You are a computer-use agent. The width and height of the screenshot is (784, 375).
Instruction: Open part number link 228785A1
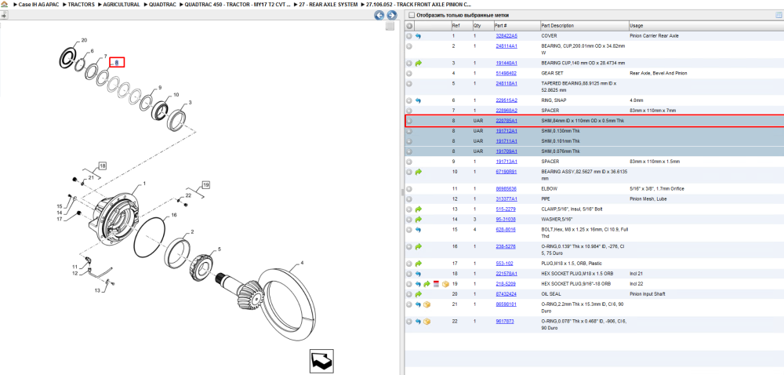(506, 121)
